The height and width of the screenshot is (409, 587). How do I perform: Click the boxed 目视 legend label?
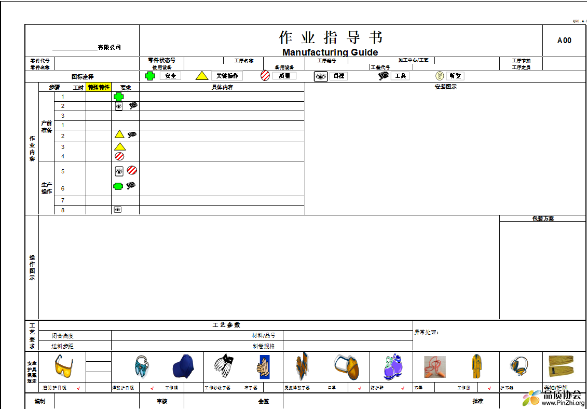(x=338, y=76)
